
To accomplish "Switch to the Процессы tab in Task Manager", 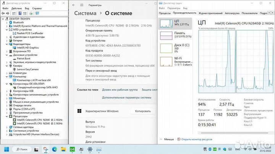I will pyautogui.click(x=165, y=13).
